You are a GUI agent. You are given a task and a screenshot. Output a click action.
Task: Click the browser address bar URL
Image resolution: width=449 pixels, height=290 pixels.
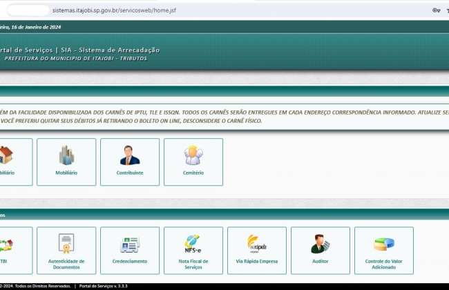point(113,10)
